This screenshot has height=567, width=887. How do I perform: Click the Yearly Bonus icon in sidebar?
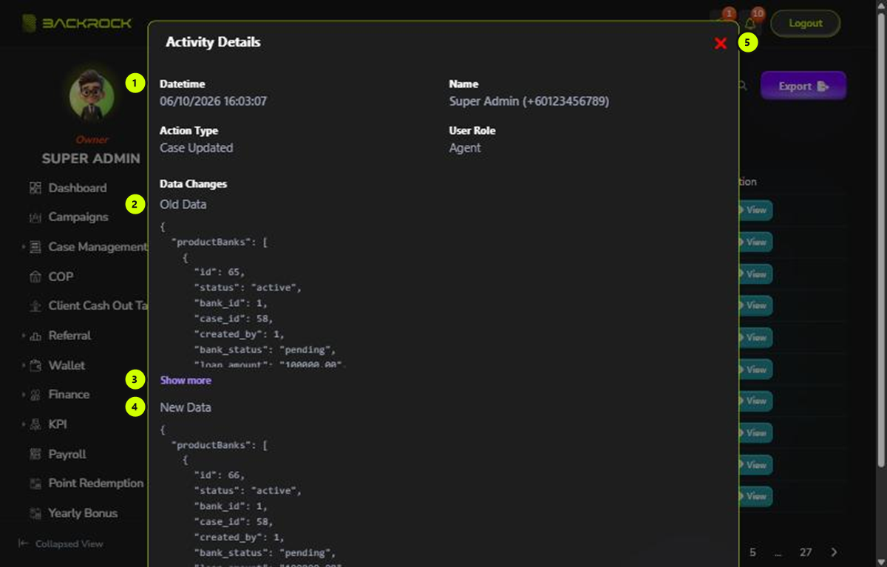point(35,513)
